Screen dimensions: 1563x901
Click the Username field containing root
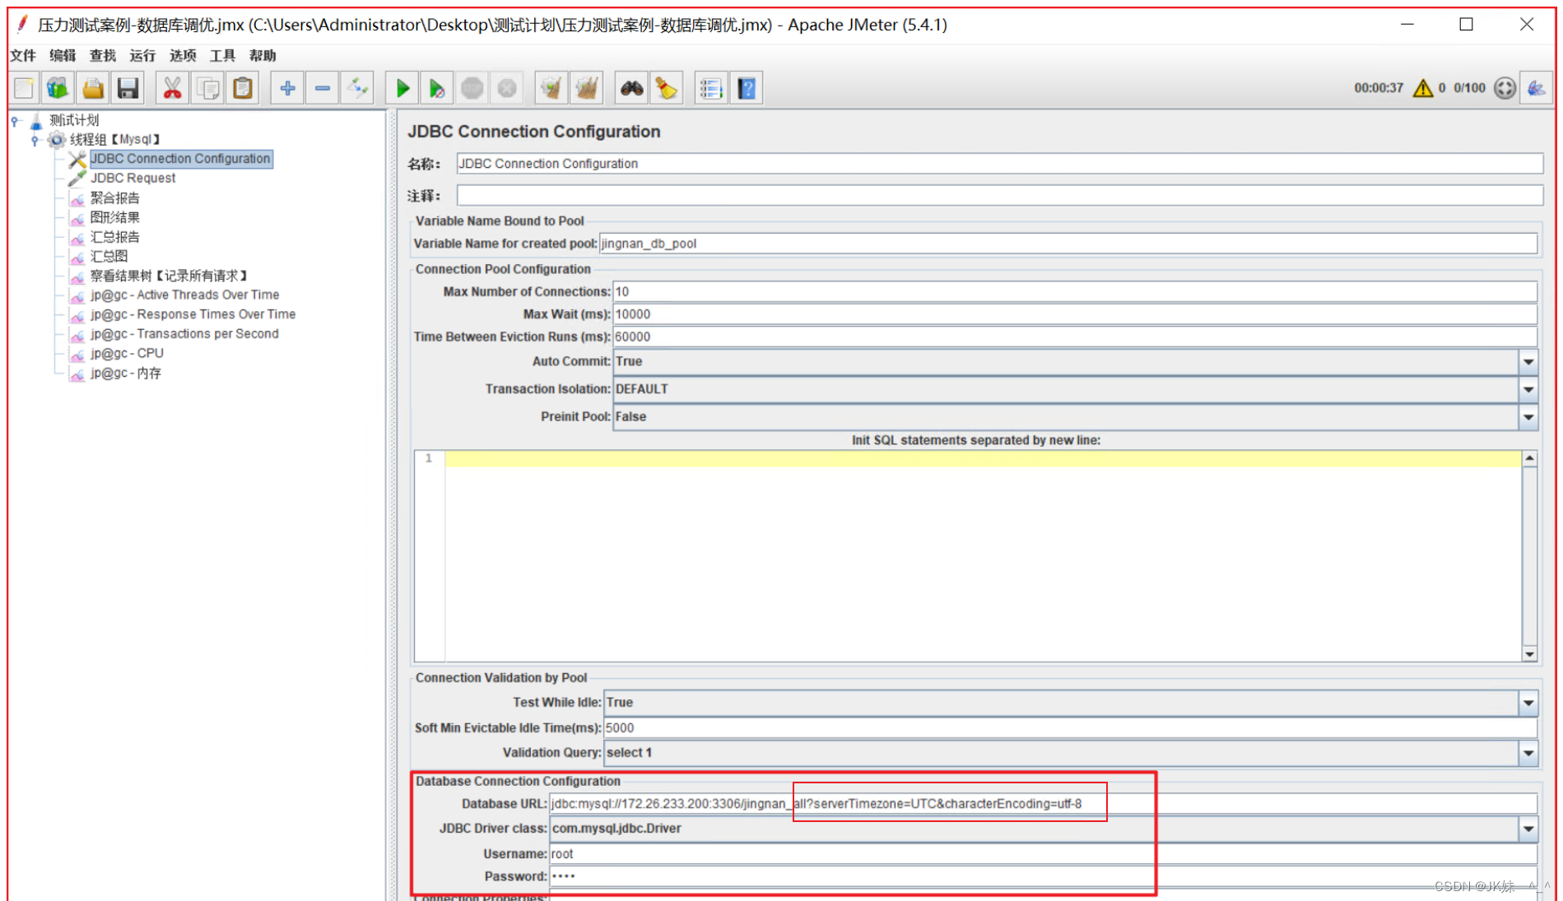(1043, 854)
